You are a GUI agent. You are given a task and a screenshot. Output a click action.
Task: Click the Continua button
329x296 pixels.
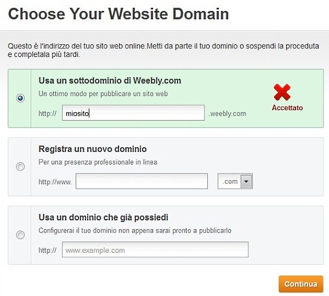point(300,284)
